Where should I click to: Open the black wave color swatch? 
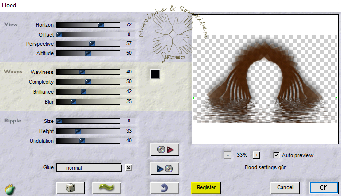click(155, 74)
